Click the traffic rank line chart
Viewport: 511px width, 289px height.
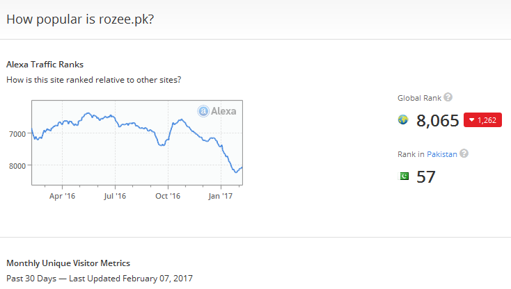(x=137, y=142)
